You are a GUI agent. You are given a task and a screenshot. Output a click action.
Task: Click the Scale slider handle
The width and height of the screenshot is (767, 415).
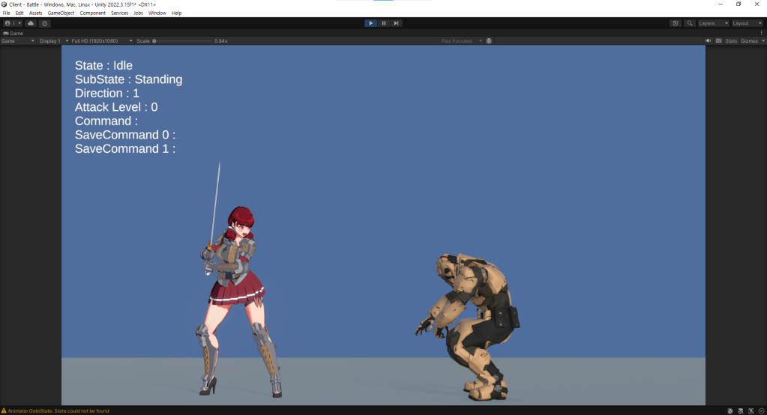point(154,41)
